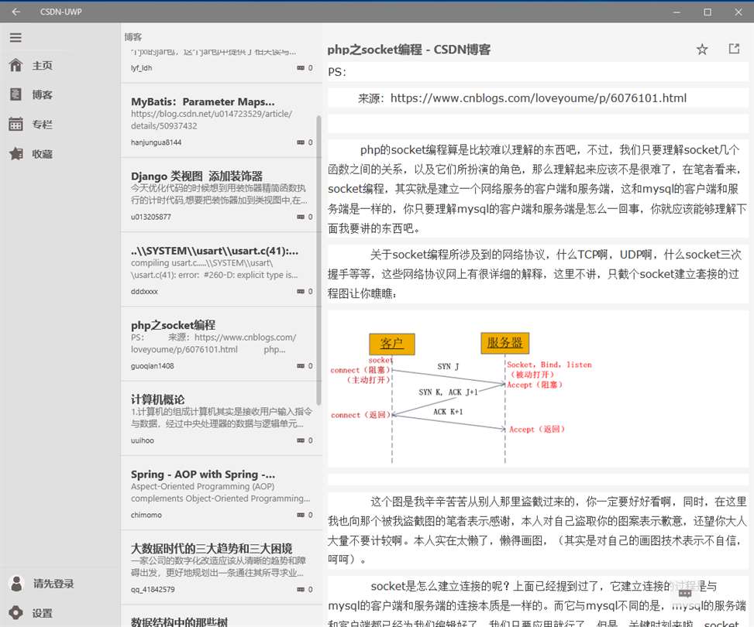Click the star icon beside 收藏
The height and width of the screenshot is (627, 754).
15,154
